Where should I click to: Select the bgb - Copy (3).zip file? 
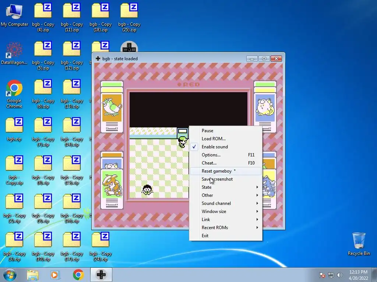tap(14, 247)
